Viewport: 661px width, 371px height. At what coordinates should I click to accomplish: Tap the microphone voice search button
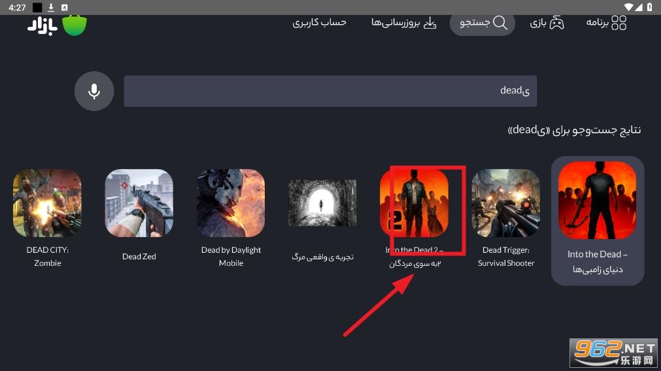[x=94, y=91]
